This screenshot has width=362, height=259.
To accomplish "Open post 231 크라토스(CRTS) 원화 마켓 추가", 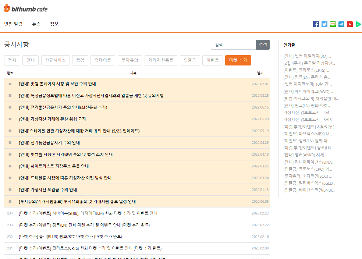I will (90, 248).
